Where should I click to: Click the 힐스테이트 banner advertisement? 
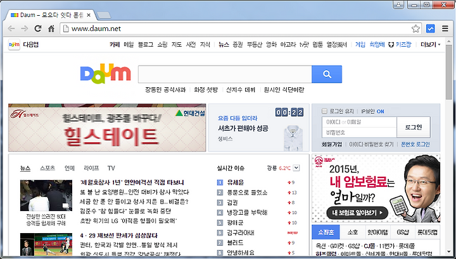[107, 128]
